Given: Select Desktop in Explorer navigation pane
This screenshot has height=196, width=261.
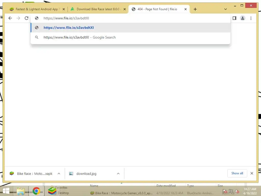Looking at the screenshot, I should (63, 193).
